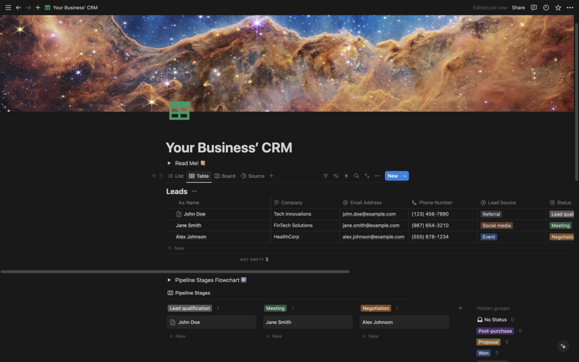Viewport: 579px width, 362px height.
Task: Add a new board group column
Action: [x=460, y=308]
